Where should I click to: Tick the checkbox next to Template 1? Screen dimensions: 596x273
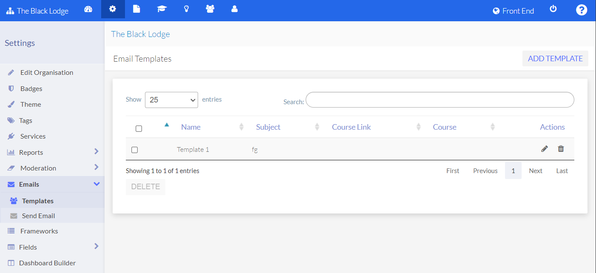(x=135, y=150)
